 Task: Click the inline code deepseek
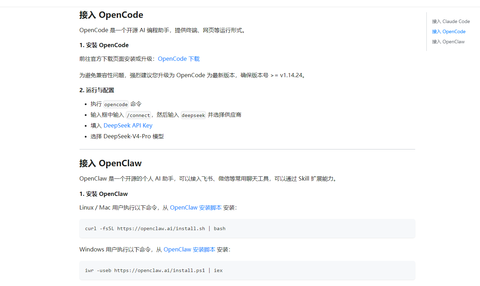point(193,115)
